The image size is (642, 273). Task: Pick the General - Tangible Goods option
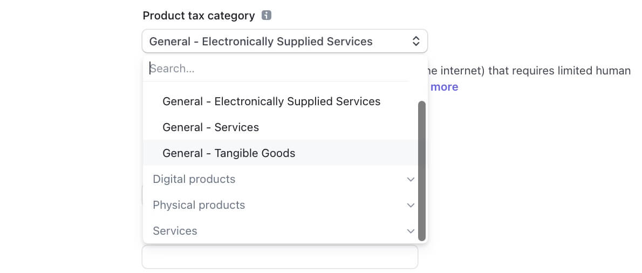pyautogui.click(x=281, y=153)
